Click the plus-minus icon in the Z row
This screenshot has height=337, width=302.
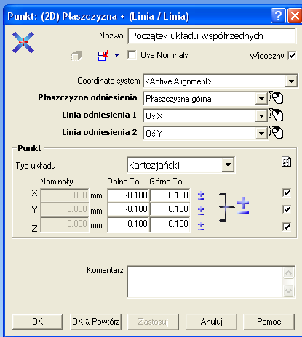201,226
